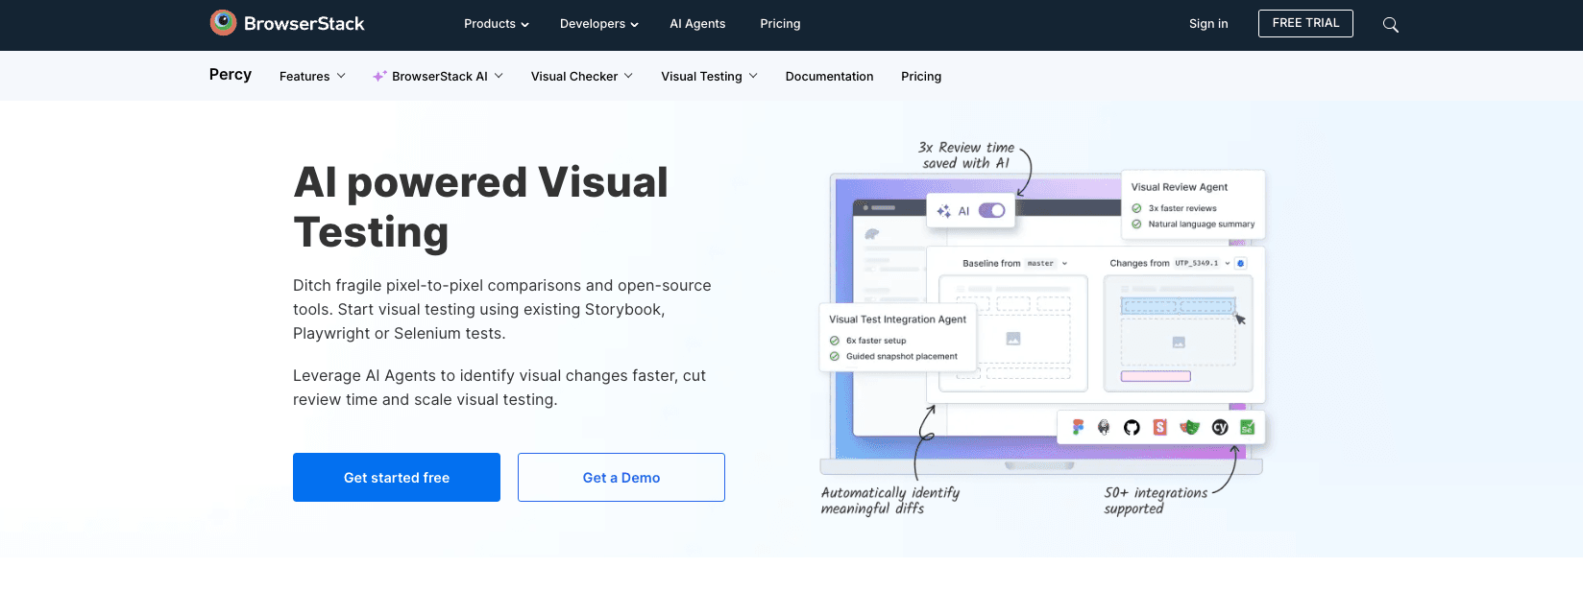Click the check icon beside Guided snapshot placement
This screenshot has width=1583, height=591.
coord(835,356)
